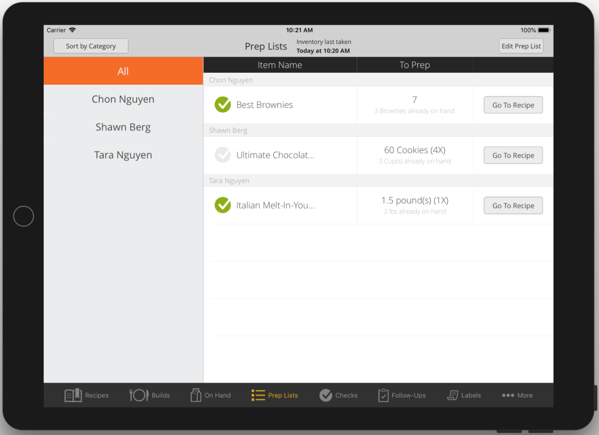Open the recipe for Best Brownies

click(x=513, y=105)
